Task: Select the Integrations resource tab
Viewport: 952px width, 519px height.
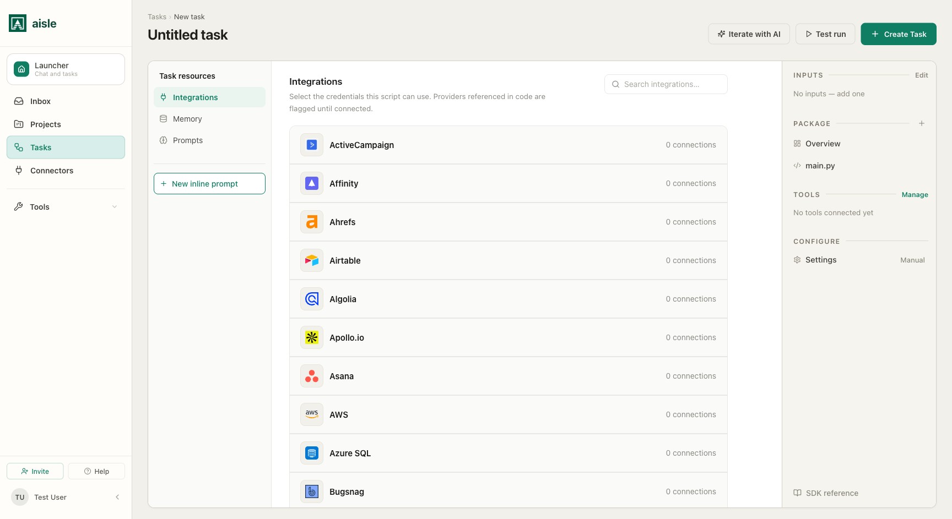Action: coord(209,97)
